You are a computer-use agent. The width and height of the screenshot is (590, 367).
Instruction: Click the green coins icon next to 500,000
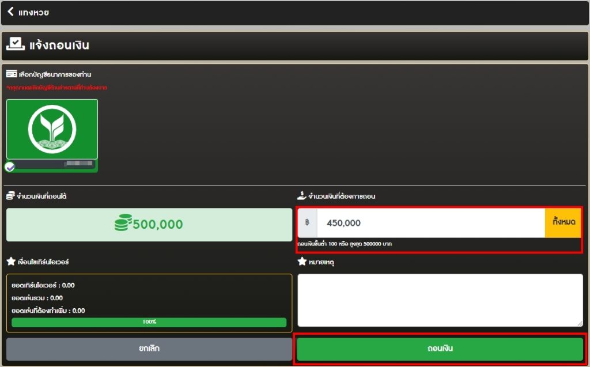tap(123, 222)
